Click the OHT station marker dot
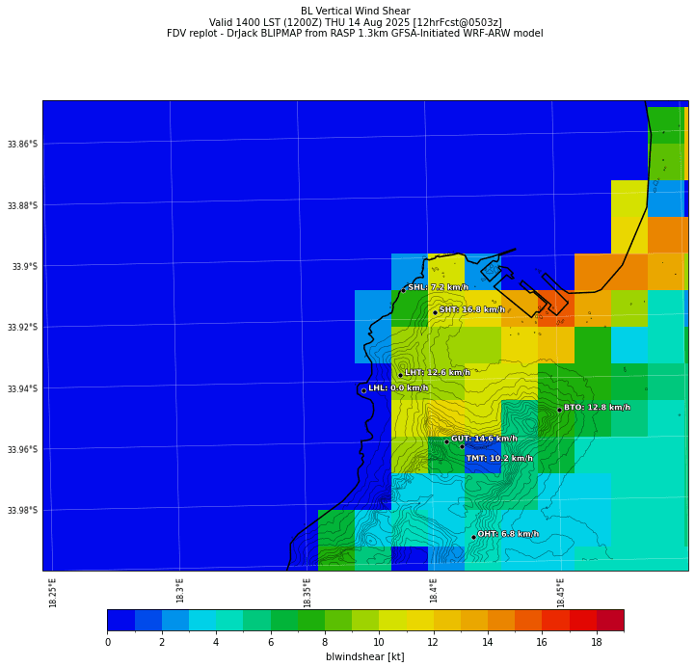The width and height of the screenshot is (695, 667). [473, 537]
